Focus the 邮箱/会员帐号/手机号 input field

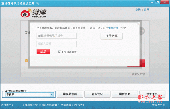coord(56,36)
